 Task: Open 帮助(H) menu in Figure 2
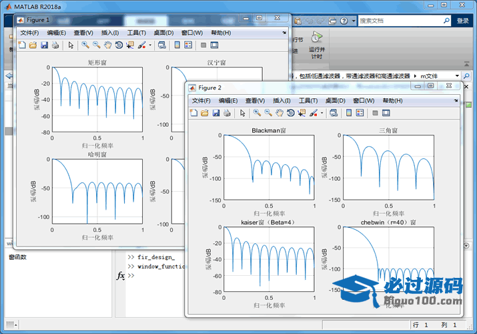pos(392,100)
